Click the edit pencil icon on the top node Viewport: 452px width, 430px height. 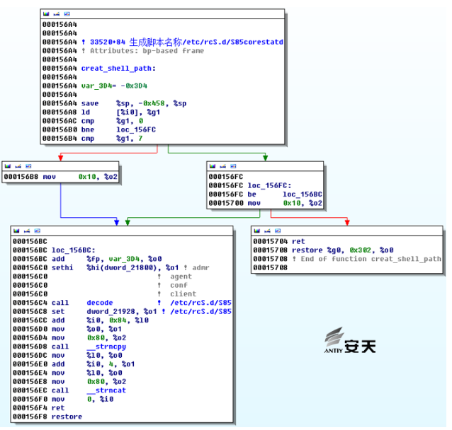[57, 14]
